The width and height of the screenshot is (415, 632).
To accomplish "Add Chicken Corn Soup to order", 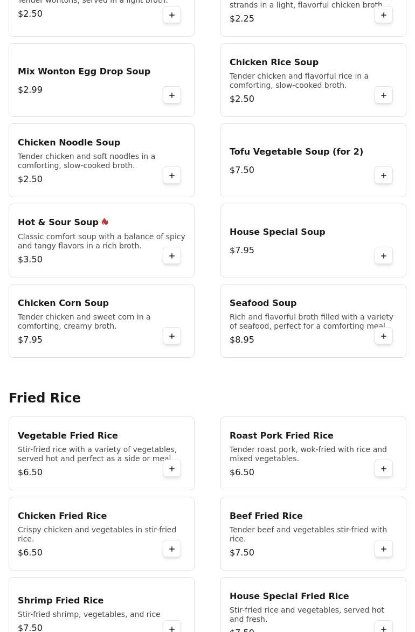I will (x=172, y=336).
